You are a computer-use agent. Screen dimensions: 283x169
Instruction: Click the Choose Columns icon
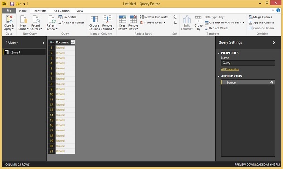(x=94, y=19)
